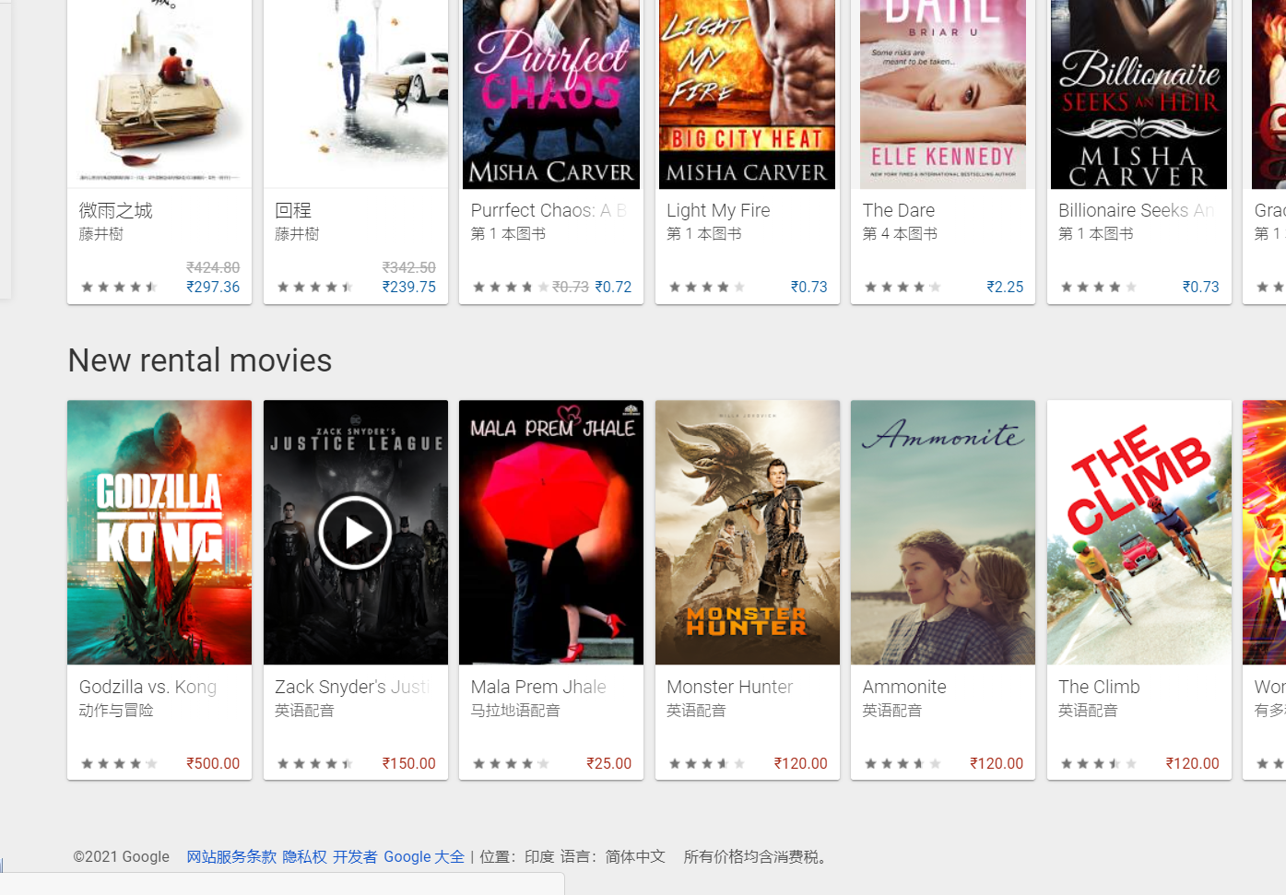This screenshot has height=895, width=1286.
Task: Play the Zack Snyder's Justice League trailer
Action: [355, 532]
